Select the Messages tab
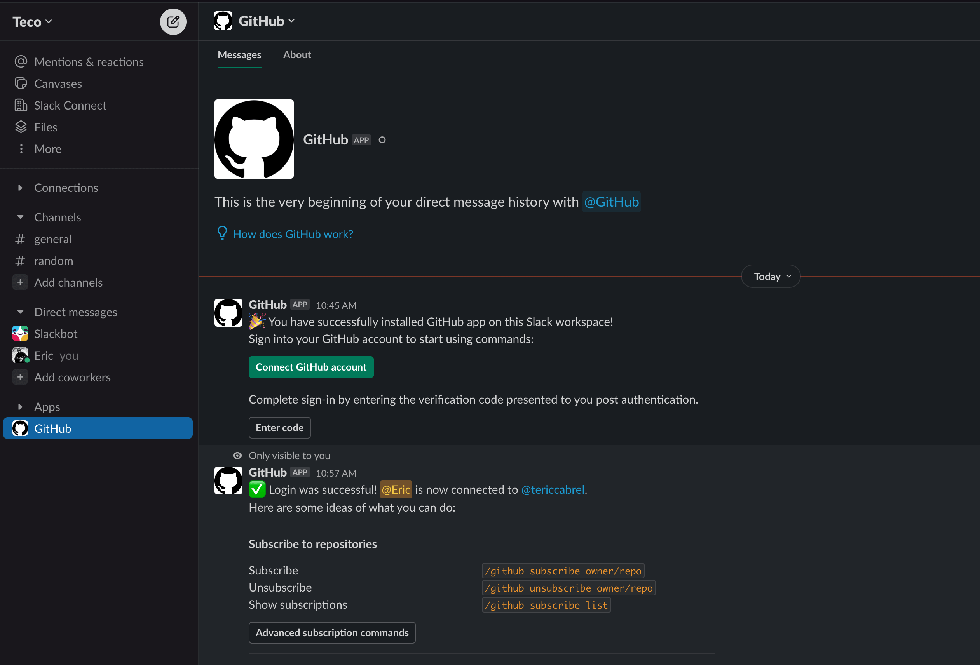 click(x=239, y=54)
